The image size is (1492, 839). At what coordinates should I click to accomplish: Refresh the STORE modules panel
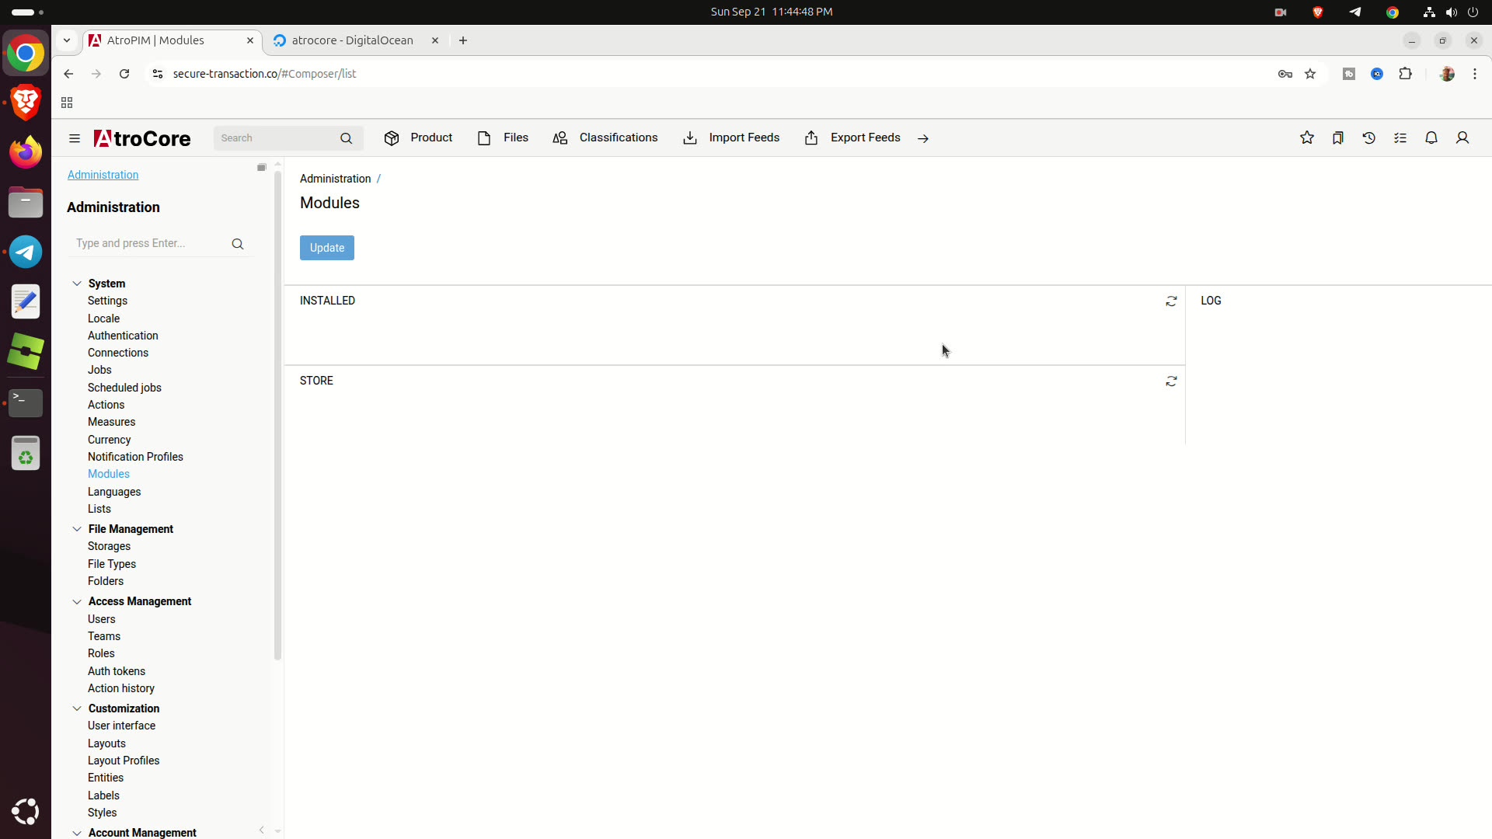[1171, 381]
